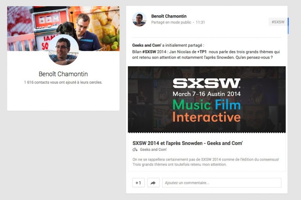Click the post author's small avatar
This screenshot has height=200, width=301.
coord(140,19)
